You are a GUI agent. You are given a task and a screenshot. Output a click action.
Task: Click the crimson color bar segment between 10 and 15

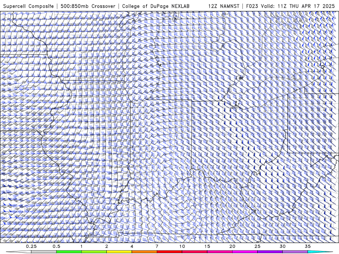coord(195,252)
